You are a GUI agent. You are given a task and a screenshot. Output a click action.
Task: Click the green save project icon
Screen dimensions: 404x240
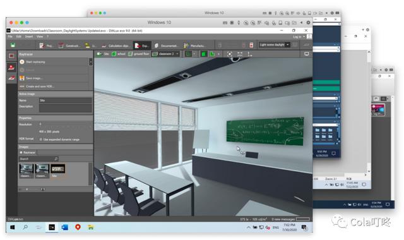(13, 45)
